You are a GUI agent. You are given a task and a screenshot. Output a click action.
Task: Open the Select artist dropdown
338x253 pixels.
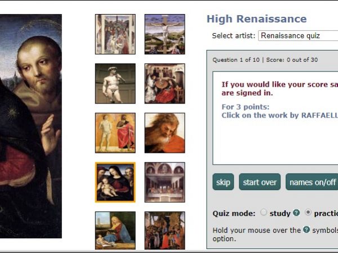[298, 36]
